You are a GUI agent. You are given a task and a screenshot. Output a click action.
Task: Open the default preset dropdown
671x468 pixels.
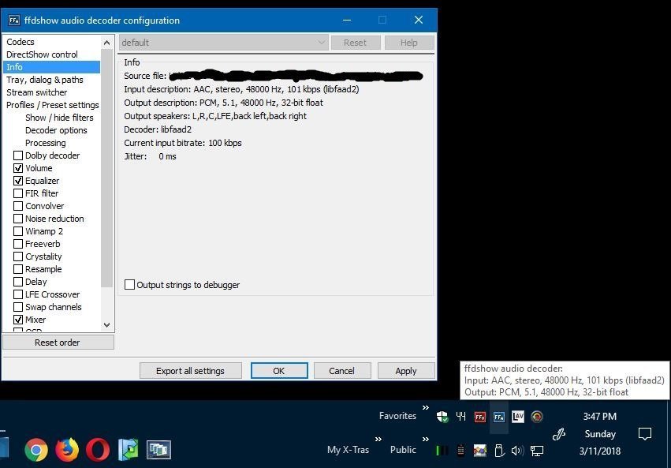point(224,43)
